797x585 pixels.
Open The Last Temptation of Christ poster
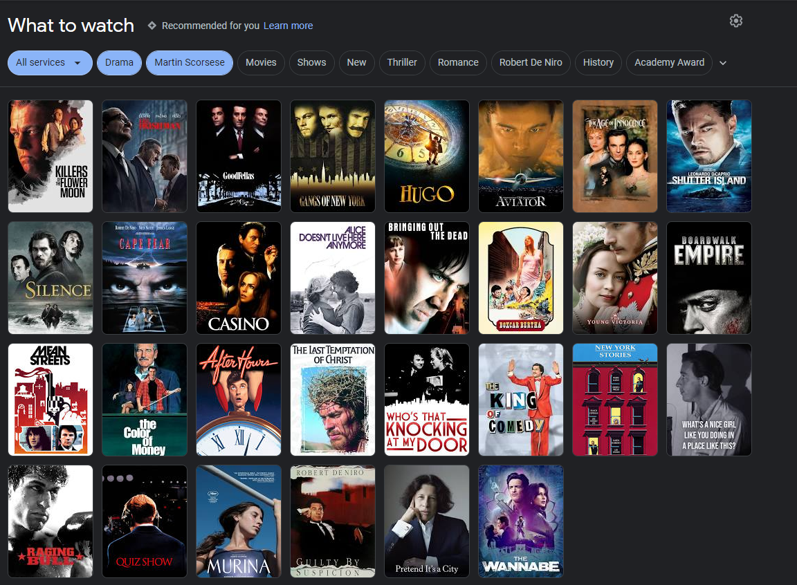click(332, 400)
